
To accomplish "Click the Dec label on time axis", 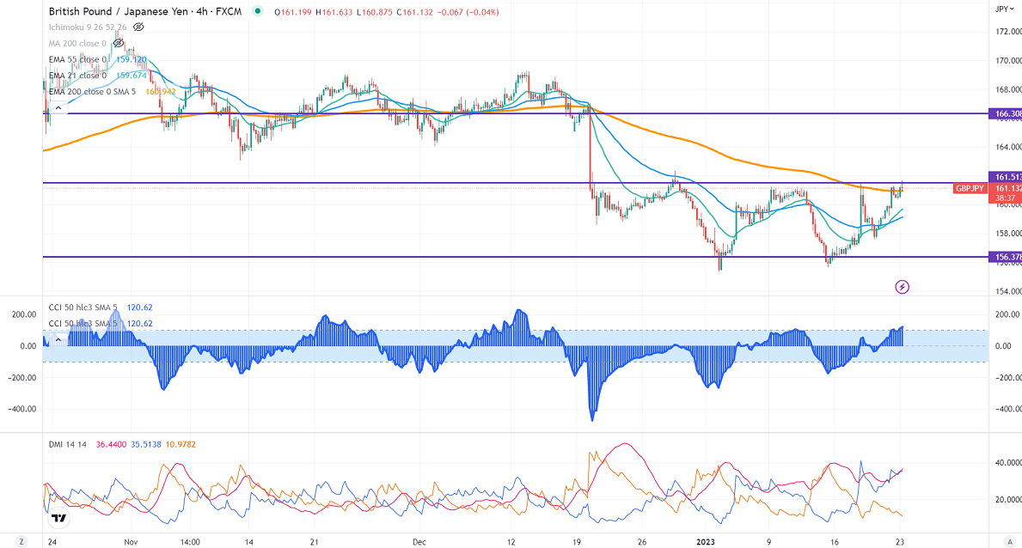I will (x=419, y=543).
